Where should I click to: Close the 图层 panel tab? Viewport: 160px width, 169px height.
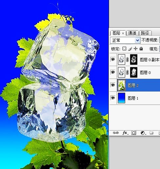123,34
